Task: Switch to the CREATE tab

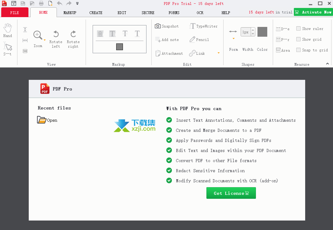Action: (96, 13)
